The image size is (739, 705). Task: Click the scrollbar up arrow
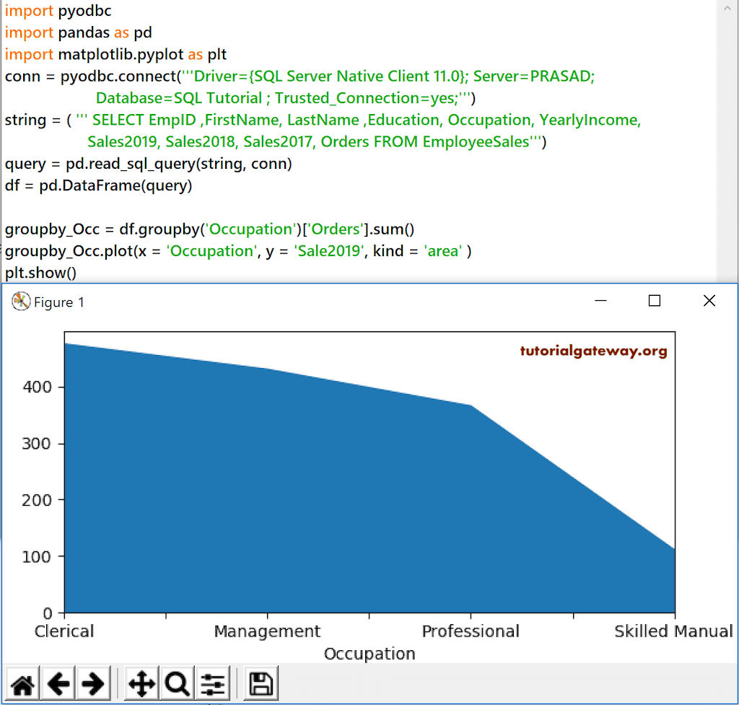coord(728,9)
